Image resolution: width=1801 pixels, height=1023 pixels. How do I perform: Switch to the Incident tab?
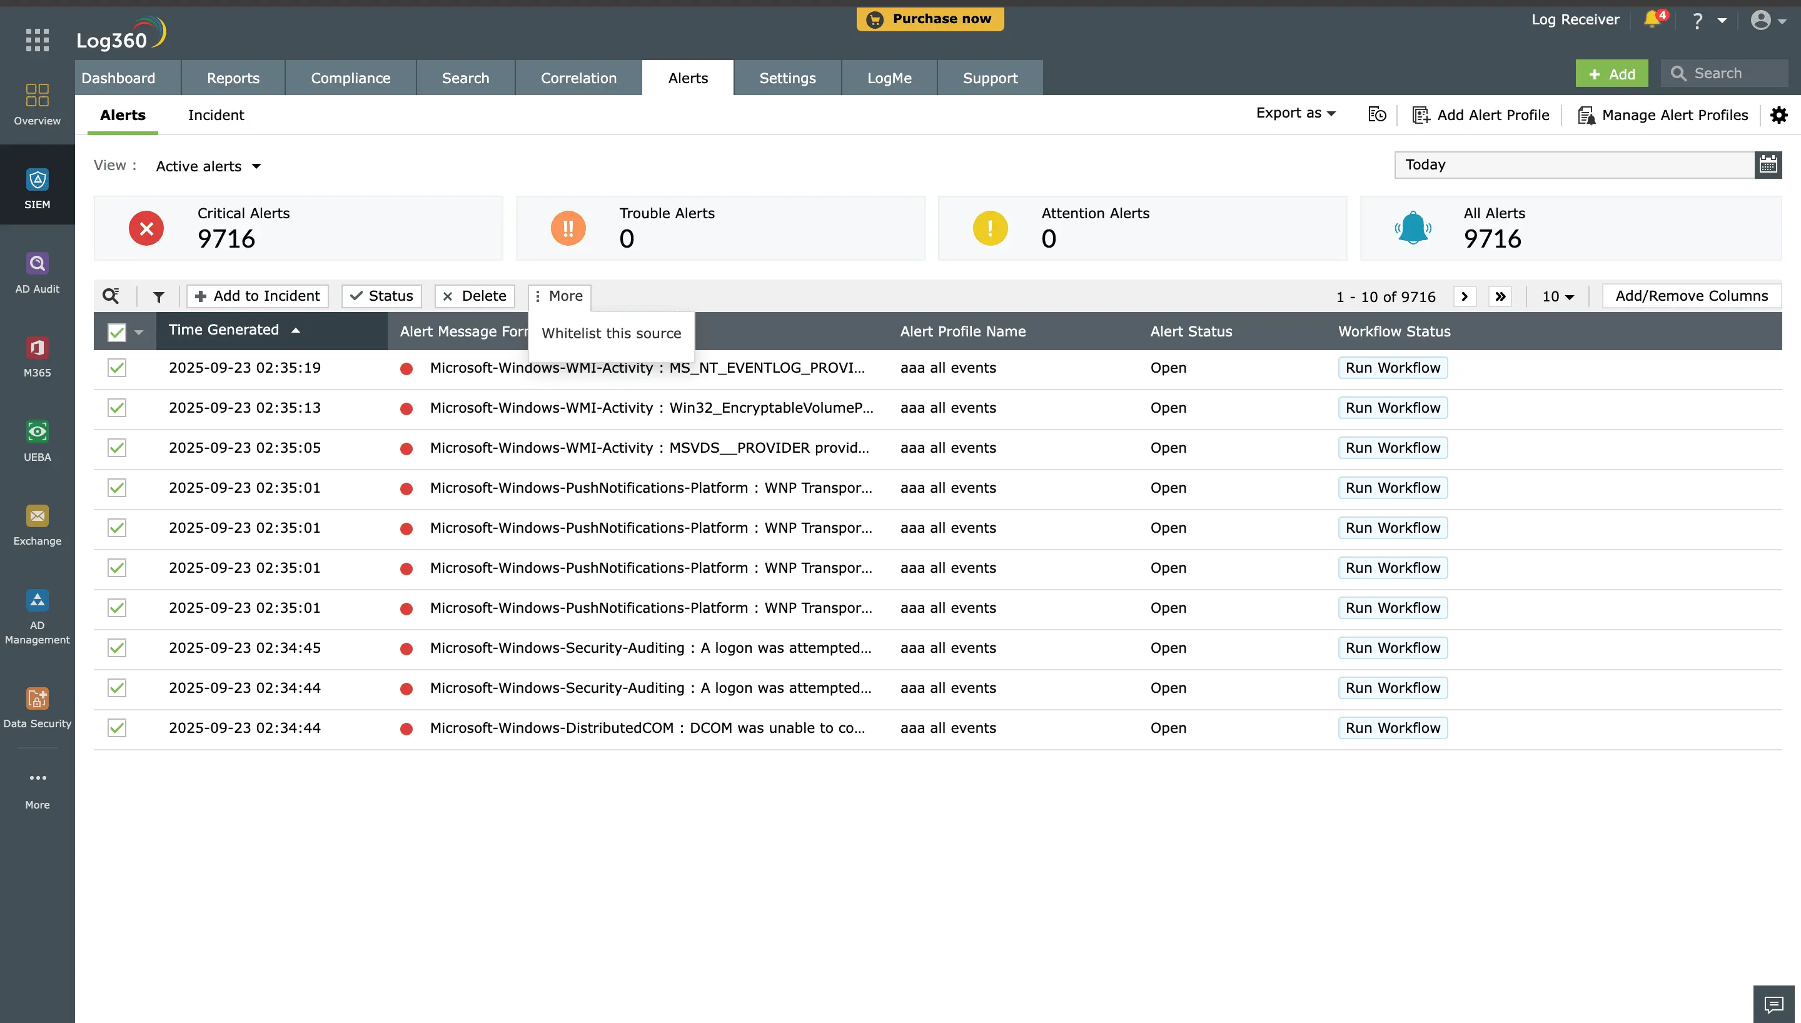[x=216, y=114]
